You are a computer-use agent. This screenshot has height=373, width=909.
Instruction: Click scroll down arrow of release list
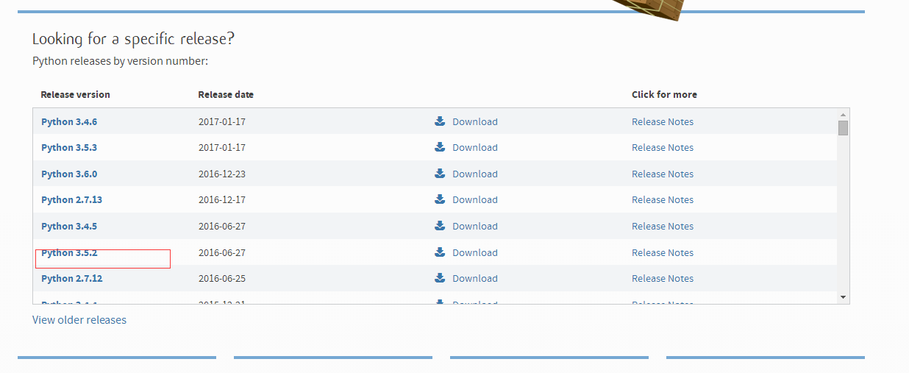point(843,297)
